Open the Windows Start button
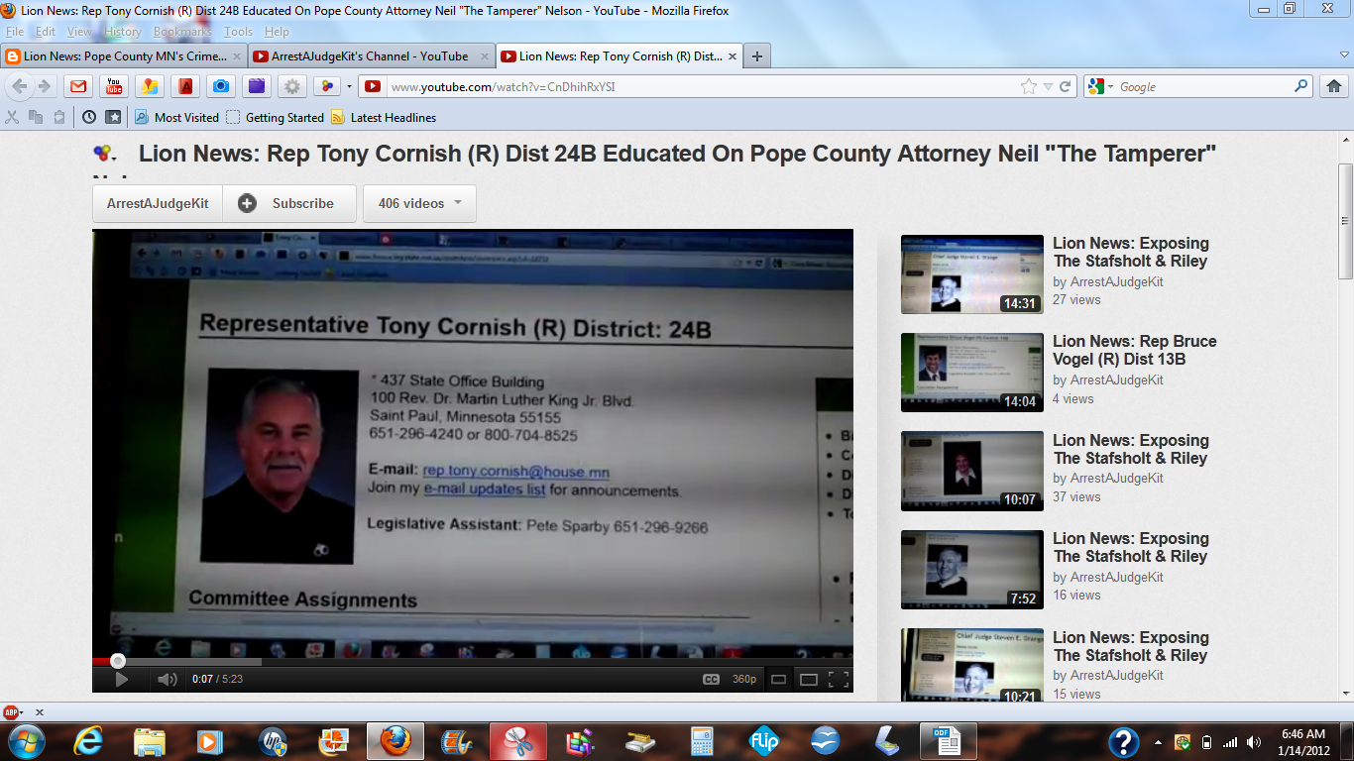 [x=25, y=741]
